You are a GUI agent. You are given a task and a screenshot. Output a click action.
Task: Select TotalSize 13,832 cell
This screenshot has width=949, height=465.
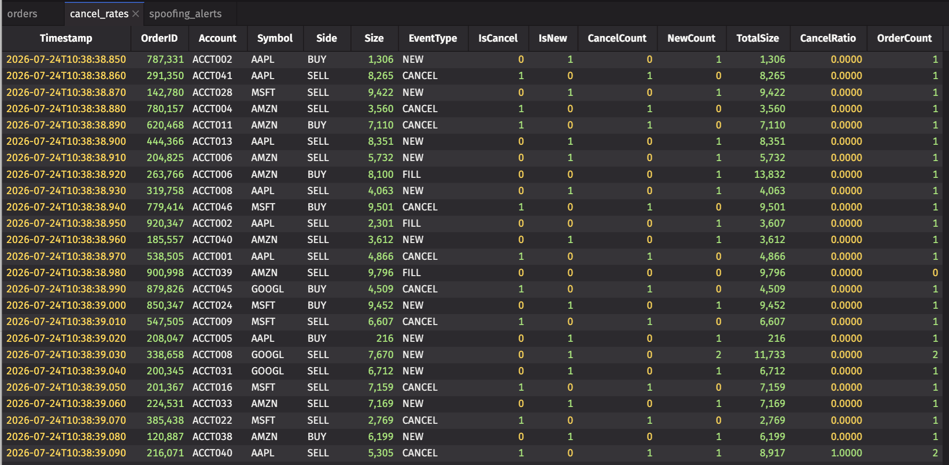[x=758, y=174]
